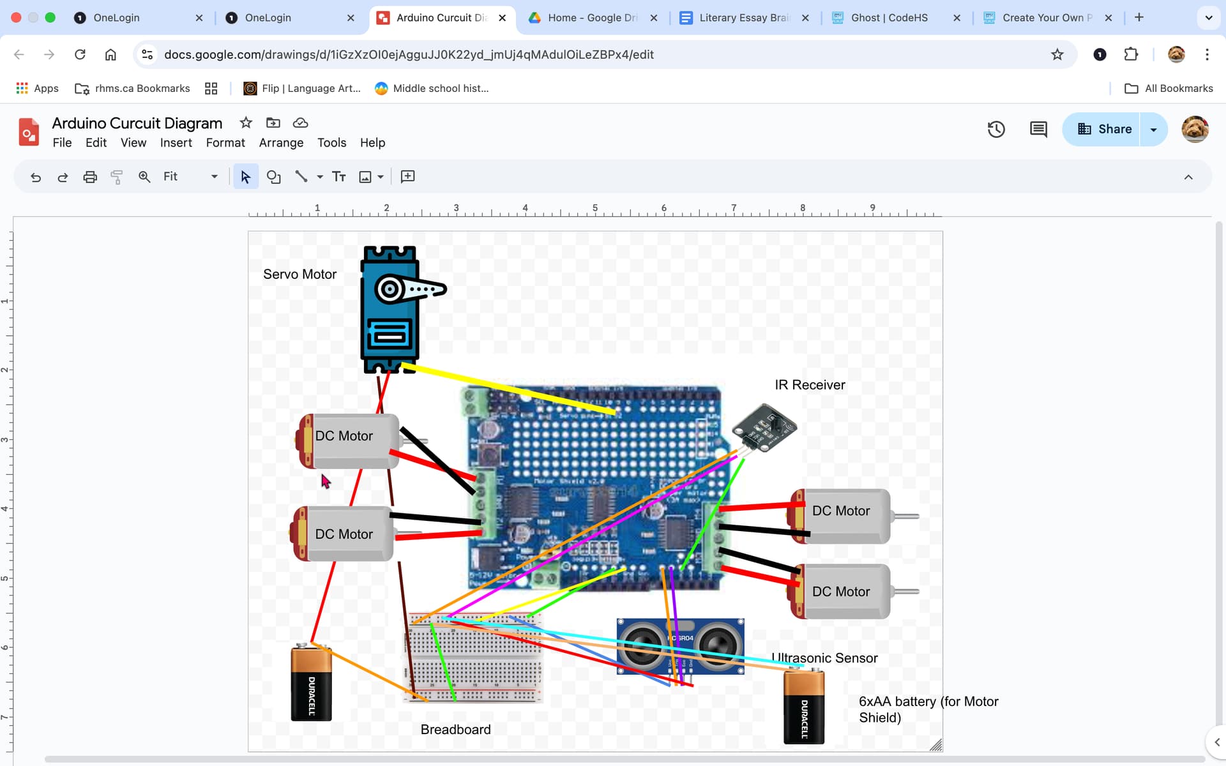Open version history
Image resolution: width=1226 pixels, height=766 pixels.
[995, 129]
